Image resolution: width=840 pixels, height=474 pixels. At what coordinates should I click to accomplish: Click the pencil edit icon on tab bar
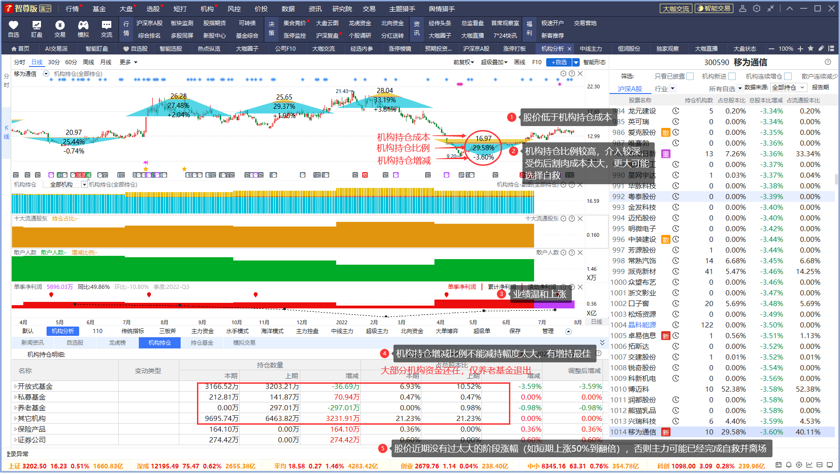click(x=821, y=48)
